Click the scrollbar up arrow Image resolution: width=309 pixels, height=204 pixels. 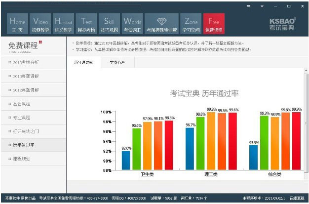(x=306, y=70)
